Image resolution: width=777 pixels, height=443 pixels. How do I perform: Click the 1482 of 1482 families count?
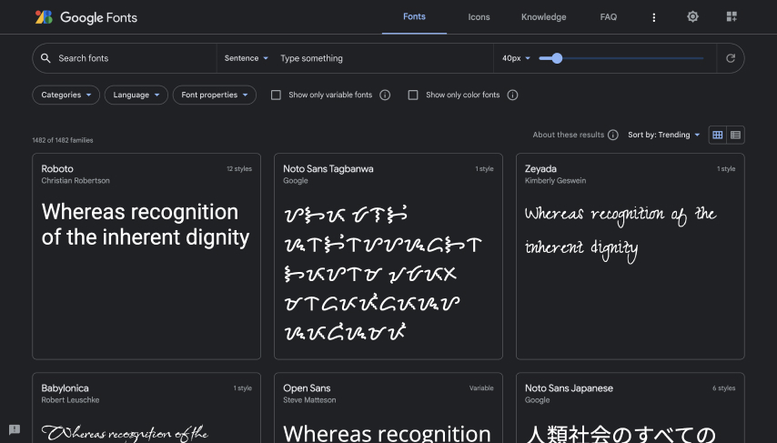[63, 140]
